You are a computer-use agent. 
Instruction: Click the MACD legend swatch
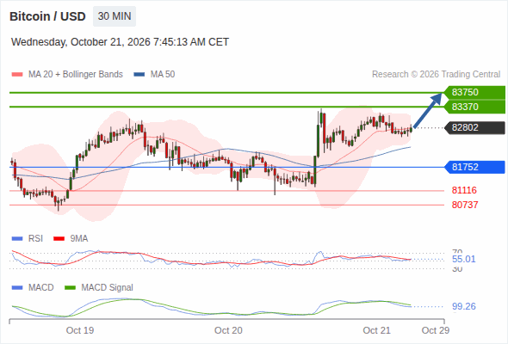coord(17,288)
